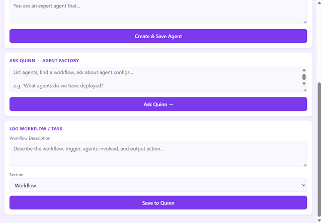Click the 'LOG WORKFLOW / TASK' heading

pyautogui.click(x=36, y=129)
